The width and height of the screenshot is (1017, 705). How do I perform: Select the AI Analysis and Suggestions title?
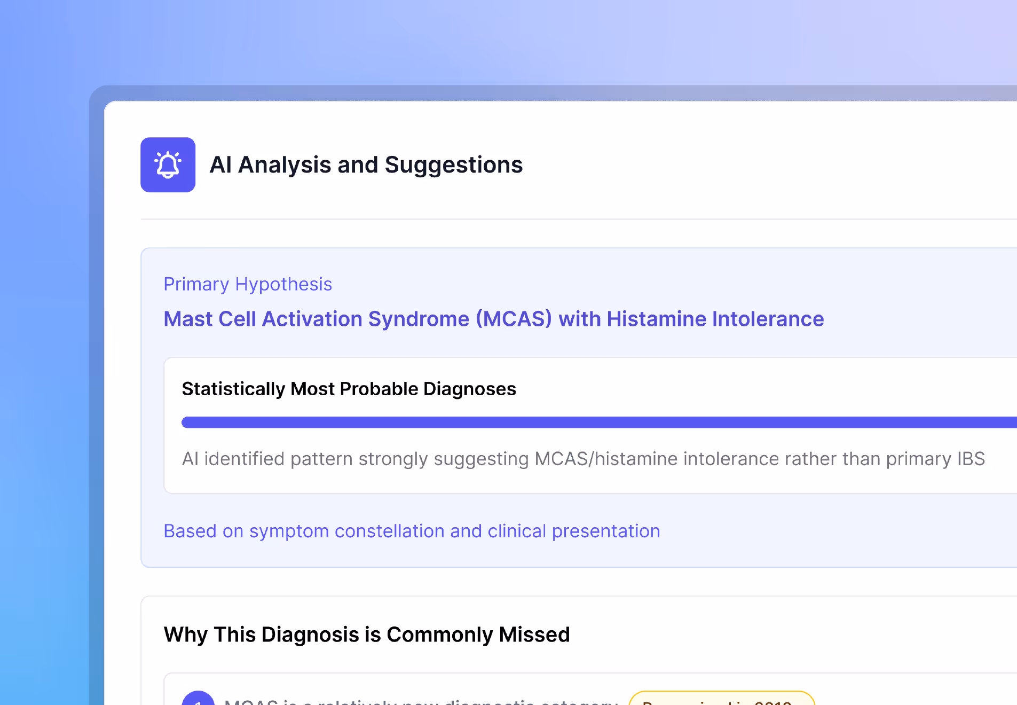pos(366,164)
